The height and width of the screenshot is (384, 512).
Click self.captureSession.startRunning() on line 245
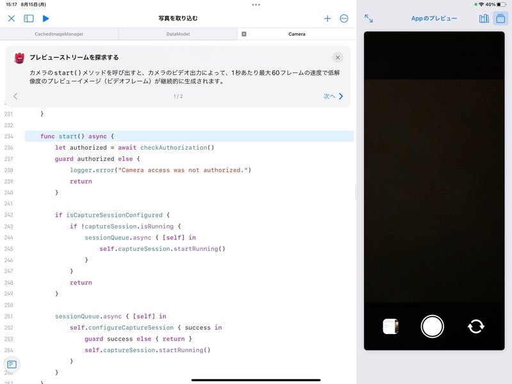[x=163, y=249]
